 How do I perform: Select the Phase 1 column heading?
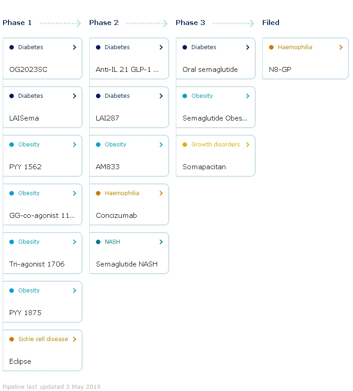click(17, 23)
